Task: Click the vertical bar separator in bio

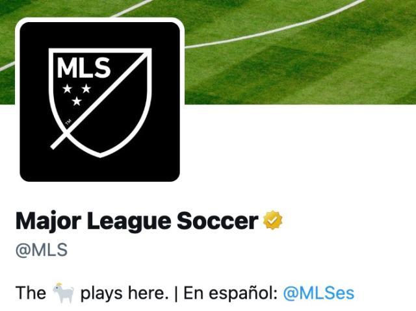Action: pyautogui.click(x=176, y=293)
